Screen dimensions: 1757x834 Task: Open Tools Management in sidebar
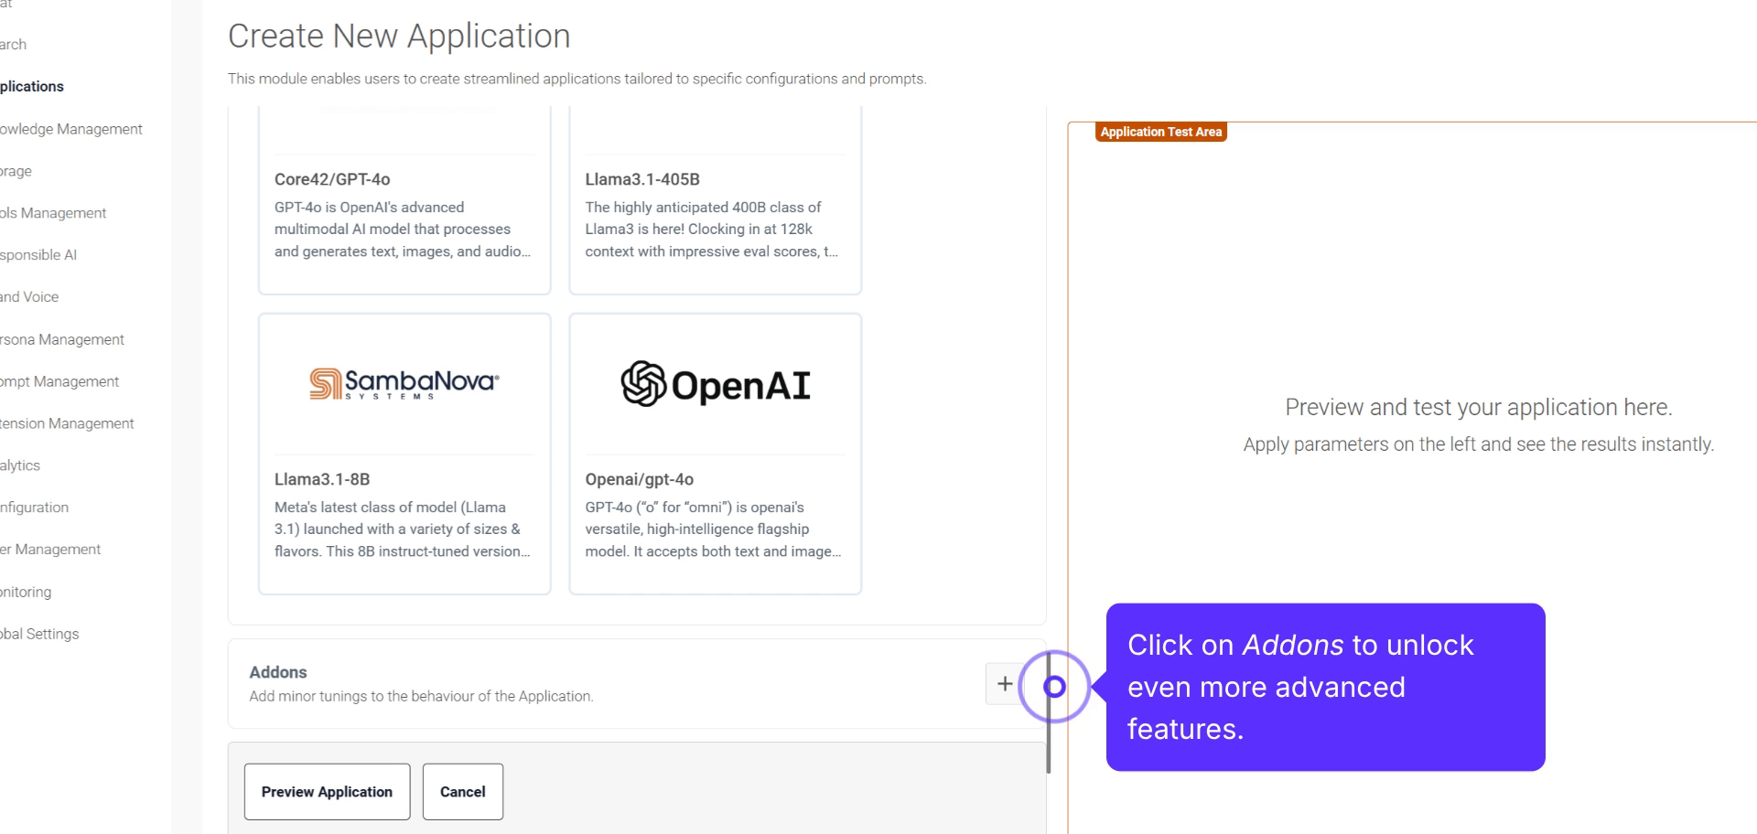(53, 213)
